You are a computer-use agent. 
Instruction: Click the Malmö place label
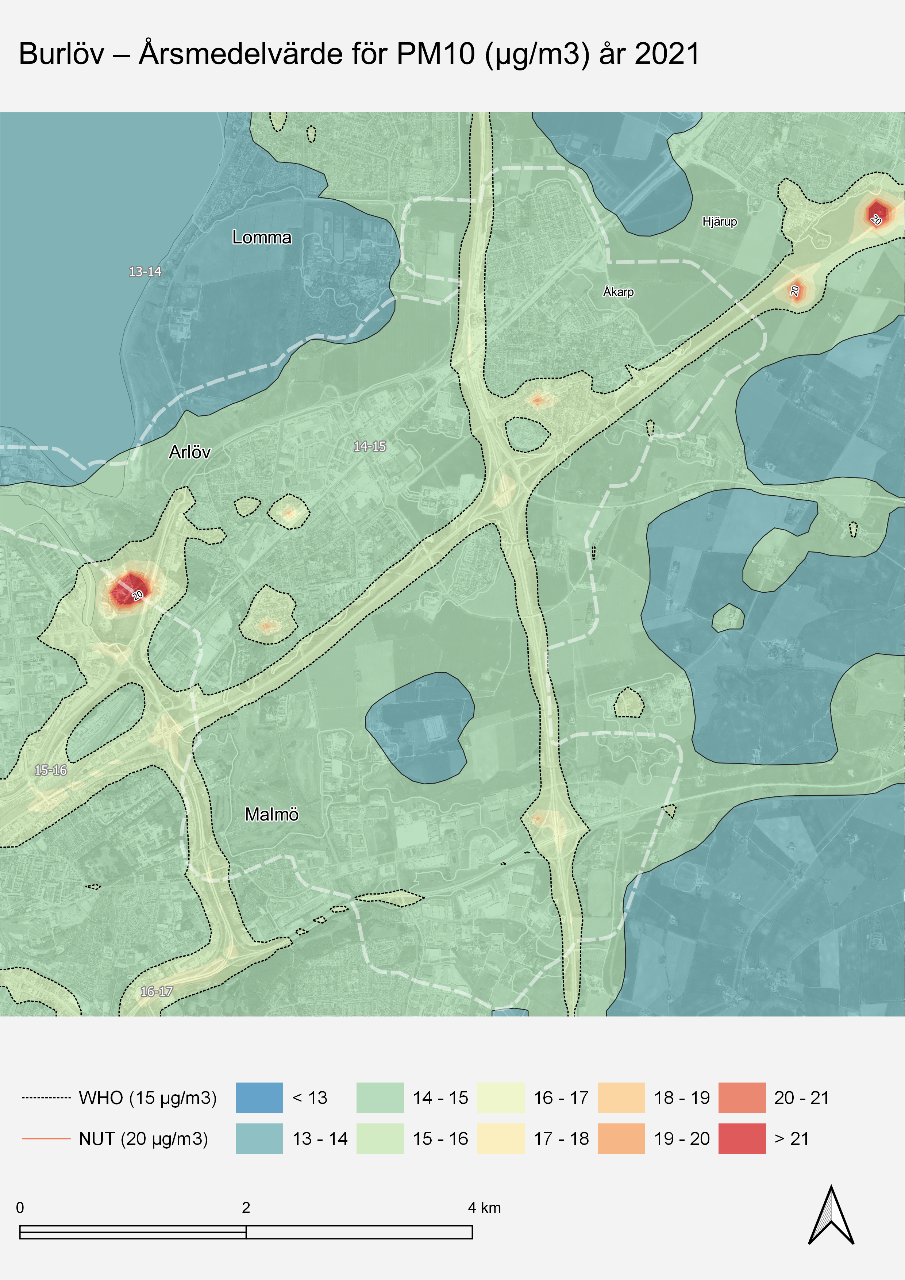(271, 815)
